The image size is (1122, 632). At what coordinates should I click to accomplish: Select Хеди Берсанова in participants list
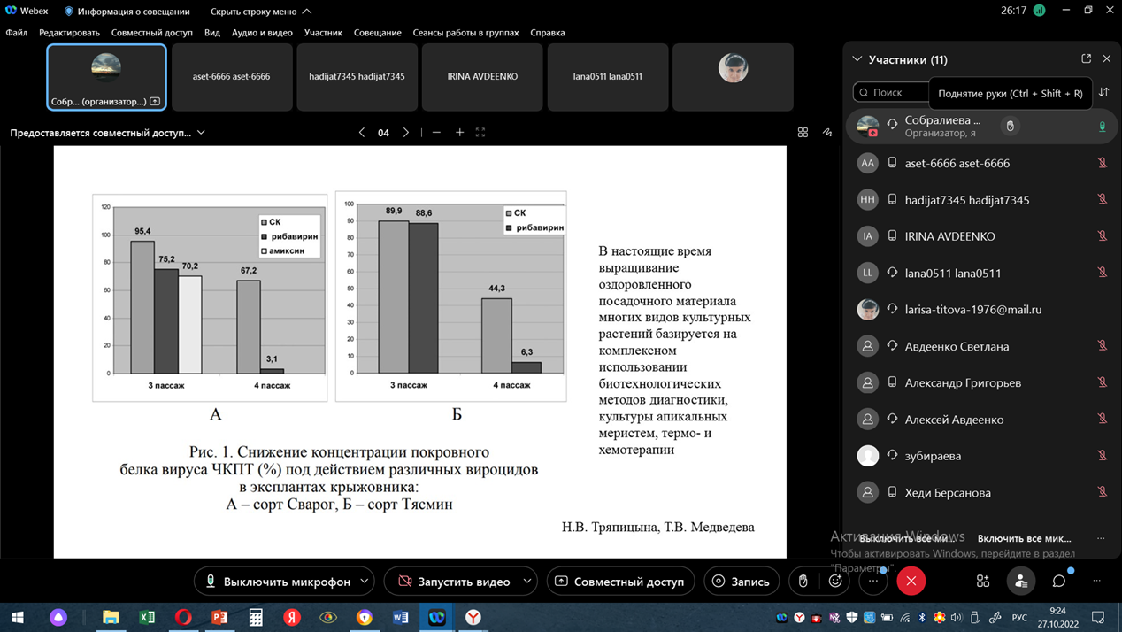coord(982,492)
